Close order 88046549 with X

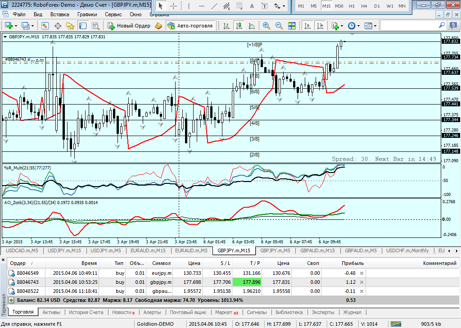(x=362, y=273)
